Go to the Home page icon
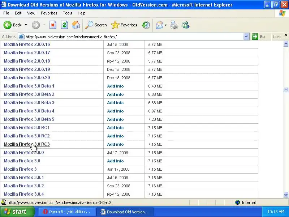The height and width of the screenshot is (217, 289). pyautogui.click(x=76, y=25)
